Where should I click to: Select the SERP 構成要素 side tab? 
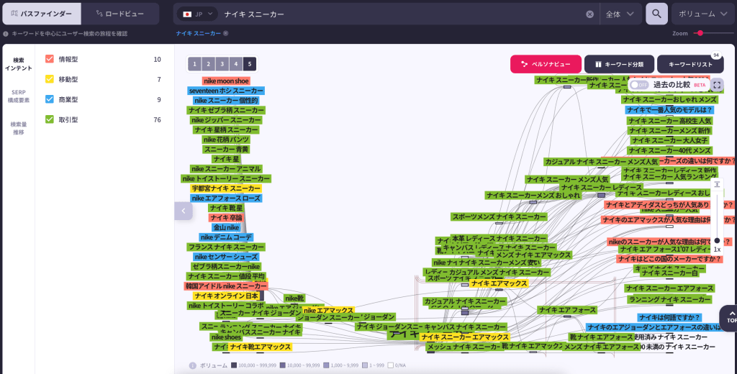click(x=19, y=96)
